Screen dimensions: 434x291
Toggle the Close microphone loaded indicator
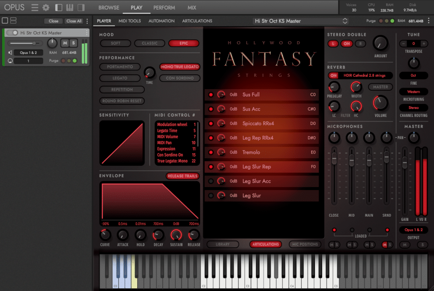[x=334, y=230]
